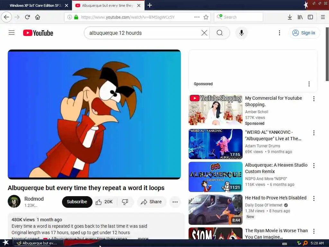Click the browser address bar URL
Image resolution: width=329 pixels, height=247 pixels.
128,17
